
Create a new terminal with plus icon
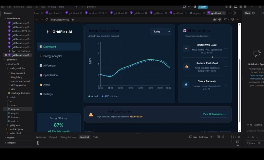tap(211, 137)
